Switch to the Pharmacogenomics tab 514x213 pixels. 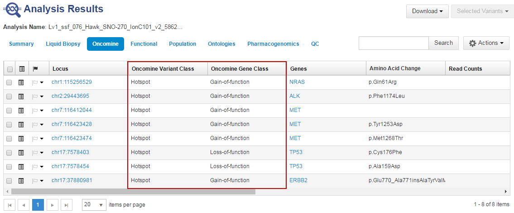click(x=273, y=44)
